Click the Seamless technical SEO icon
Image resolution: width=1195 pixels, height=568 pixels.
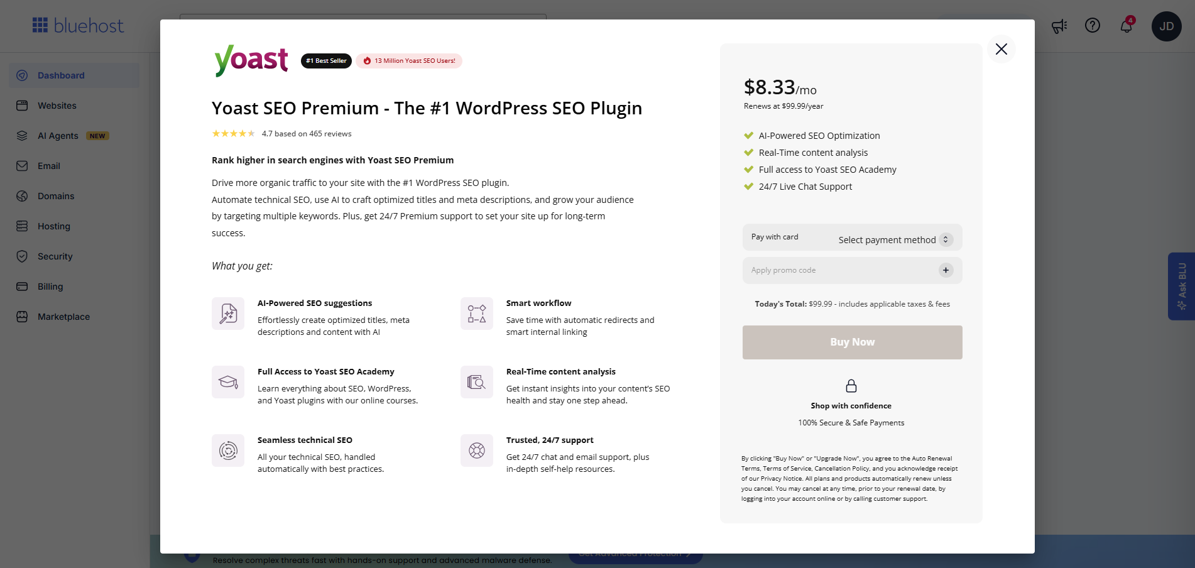coord(228,451)
